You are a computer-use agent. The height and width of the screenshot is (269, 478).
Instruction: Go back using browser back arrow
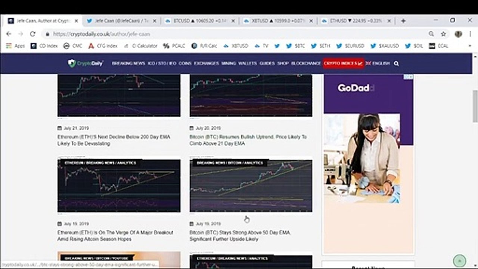(9, 34)
